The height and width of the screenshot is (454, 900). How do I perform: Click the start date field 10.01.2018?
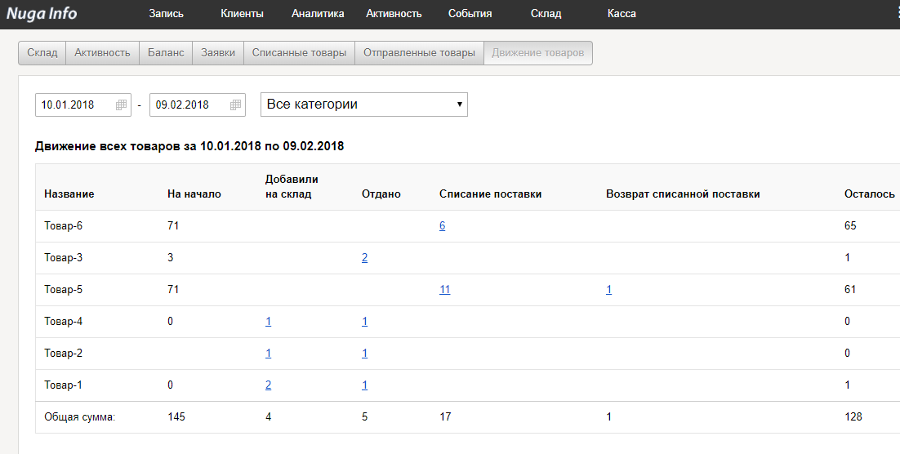[74, 105]
